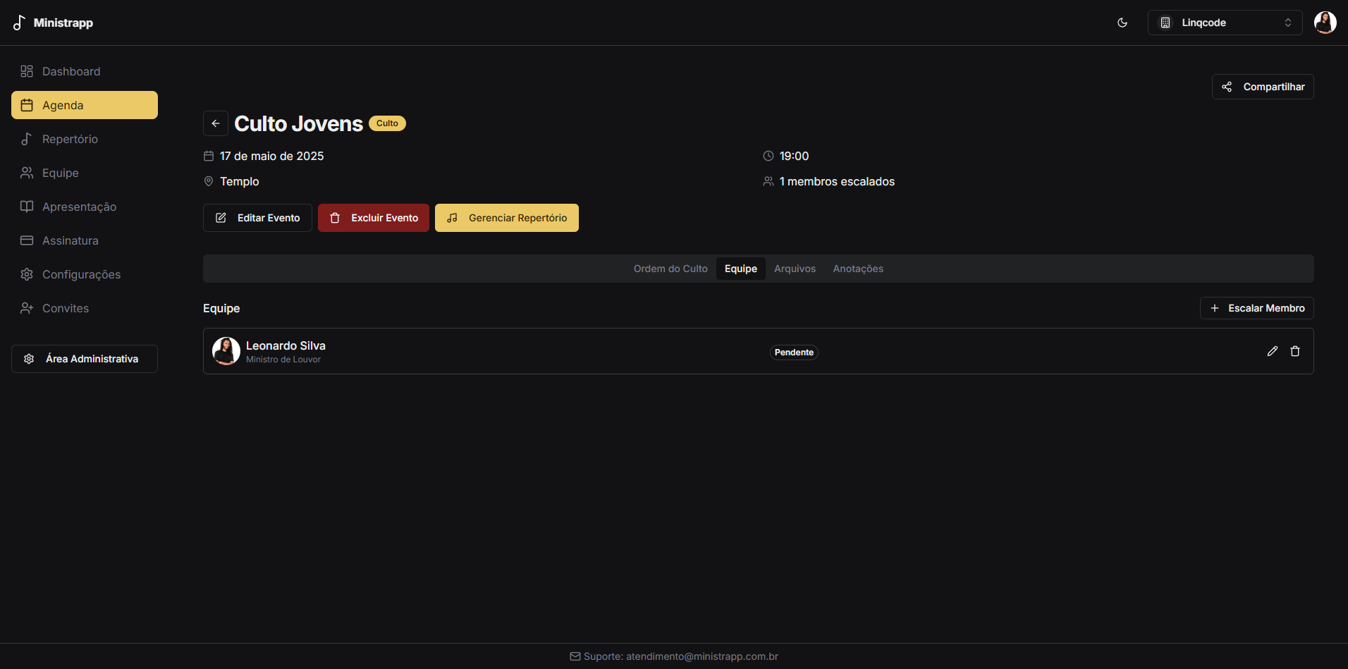Go to Dashboard in the sidebar
The image size is (1348, 669).
[x=71, y=71]
